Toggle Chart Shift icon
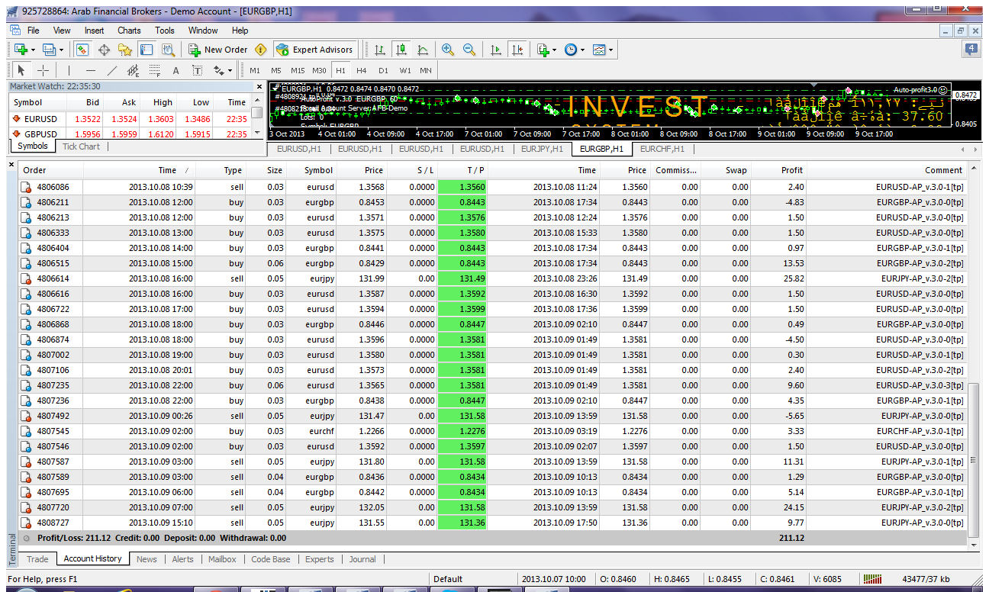Screen dimensions: 989x592 [517, 50]
